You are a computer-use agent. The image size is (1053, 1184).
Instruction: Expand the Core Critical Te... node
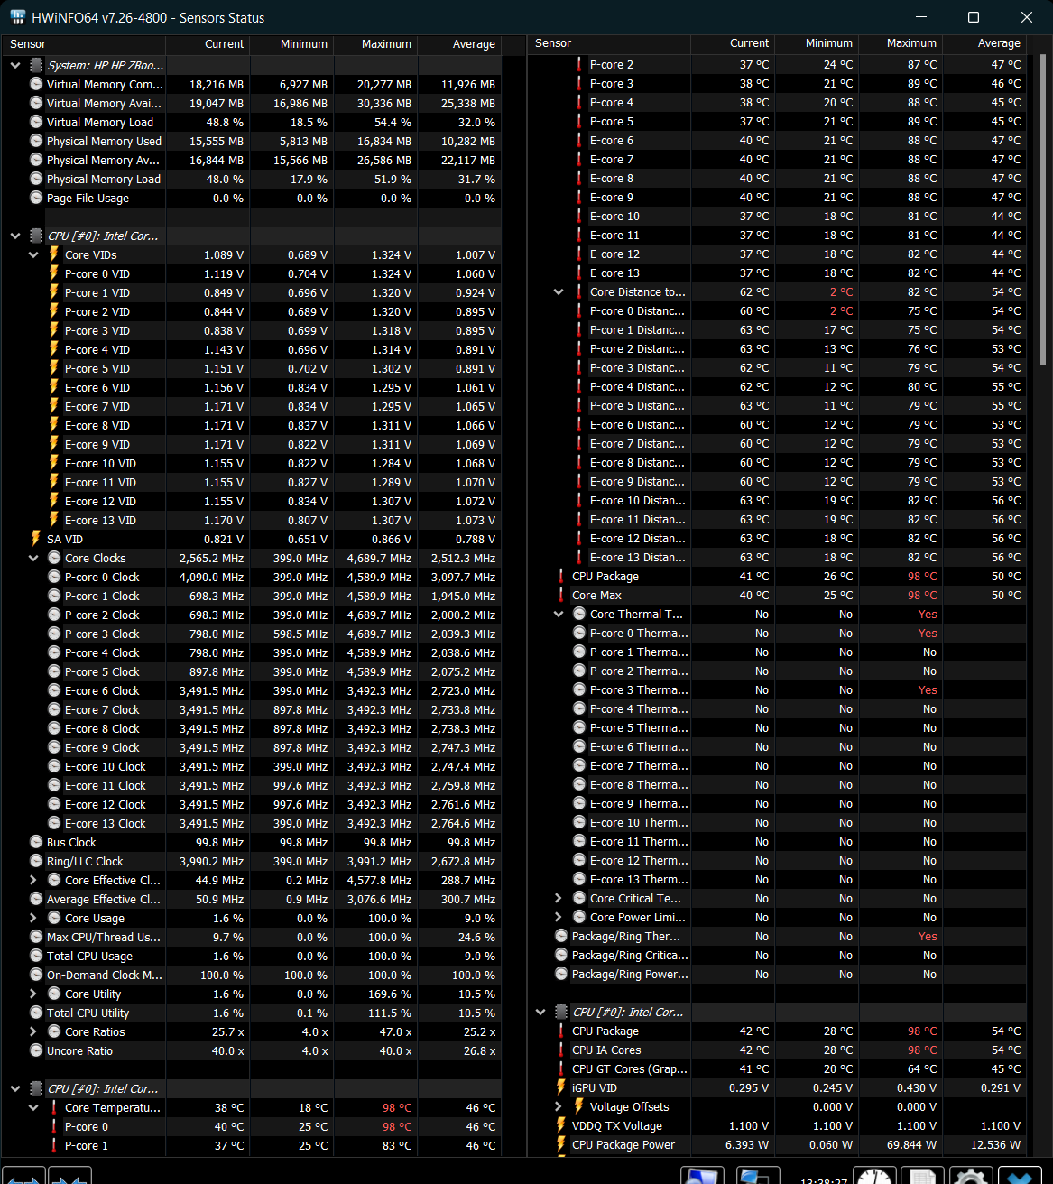559,898
